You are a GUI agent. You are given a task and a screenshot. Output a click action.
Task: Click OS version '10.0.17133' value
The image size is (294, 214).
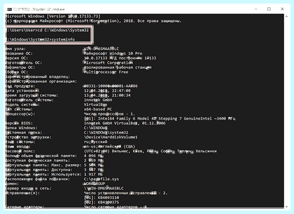click(x=96, y=58)
